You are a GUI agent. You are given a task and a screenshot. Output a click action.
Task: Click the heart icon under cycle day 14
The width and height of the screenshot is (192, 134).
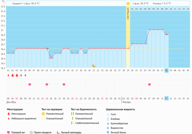[x=47, y=85]
